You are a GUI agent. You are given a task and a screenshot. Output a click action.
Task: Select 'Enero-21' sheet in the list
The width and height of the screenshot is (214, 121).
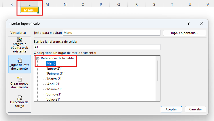[54, 69]
